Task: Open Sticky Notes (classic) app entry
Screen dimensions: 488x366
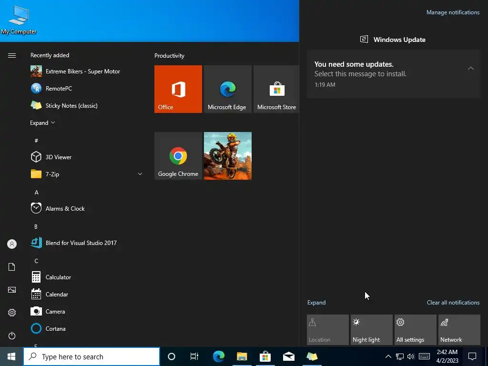Action: coord(87,105)
